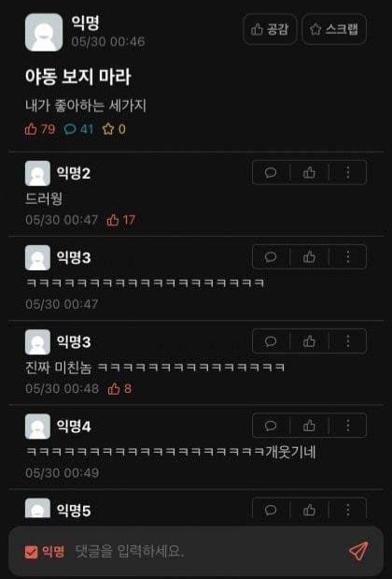This screenshot has width=392, height=579.
Task: Like 익명5's comment with thumbs-up icon
Action: tap(309, 511)
